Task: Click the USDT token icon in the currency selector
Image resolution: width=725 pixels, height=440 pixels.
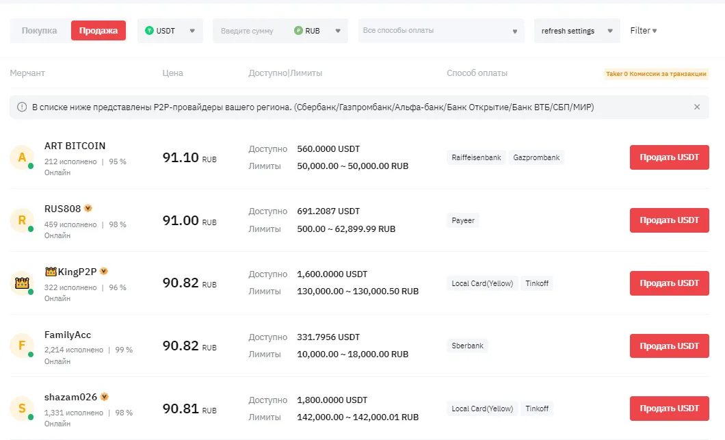Action: [x=149, y=30]
